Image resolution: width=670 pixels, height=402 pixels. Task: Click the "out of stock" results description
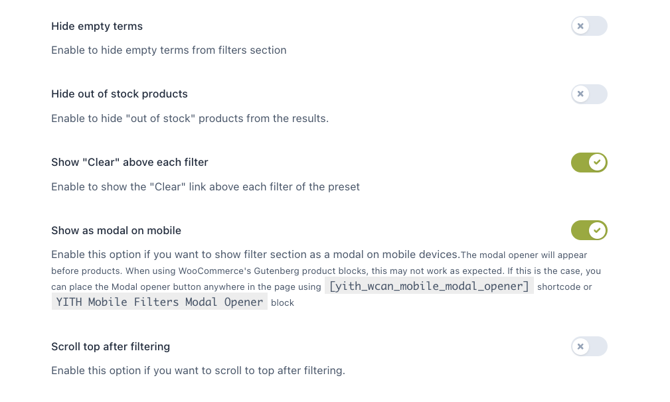190,119
